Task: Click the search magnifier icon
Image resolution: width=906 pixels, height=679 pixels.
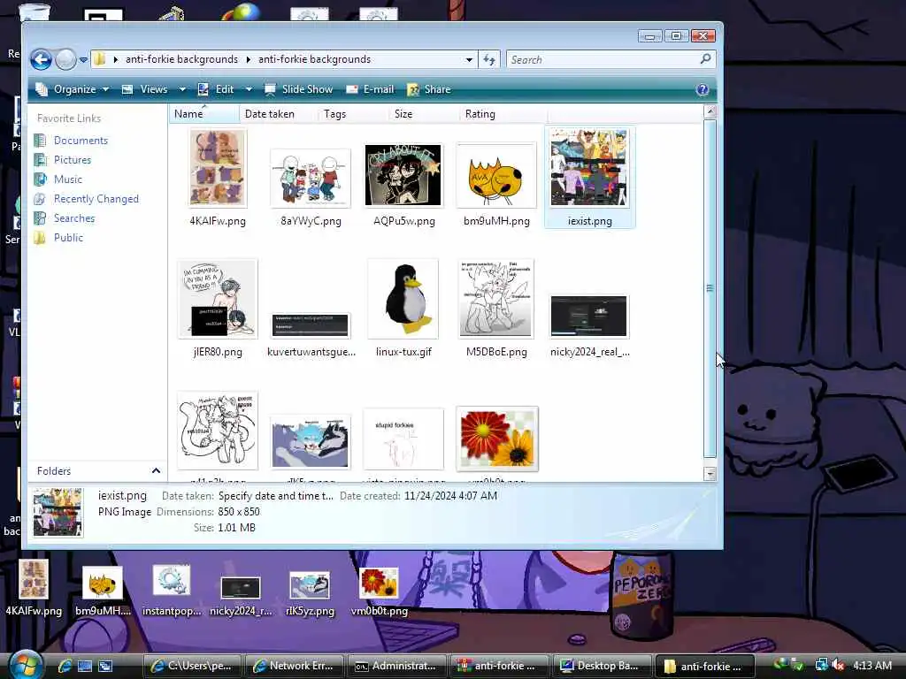Action: 705,59
